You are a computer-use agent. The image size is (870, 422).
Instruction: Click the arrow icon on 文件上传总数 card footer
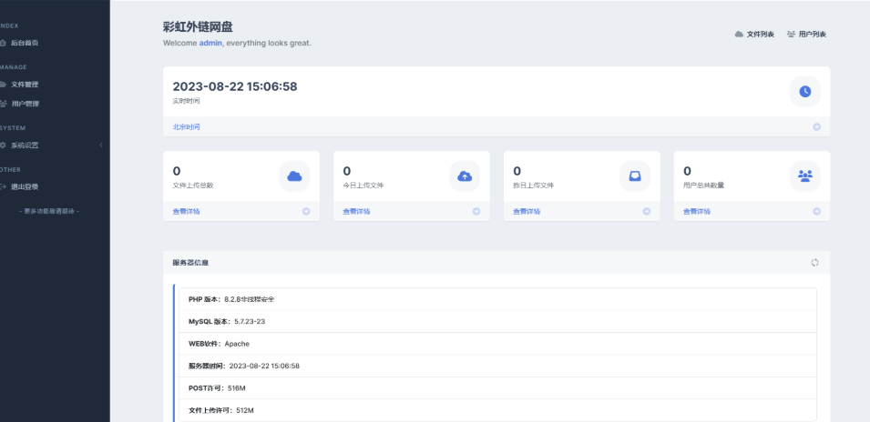click(306, 212)
